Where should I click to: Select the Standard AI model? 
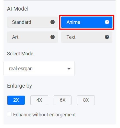pyautogui.click(x=33, y=22)
